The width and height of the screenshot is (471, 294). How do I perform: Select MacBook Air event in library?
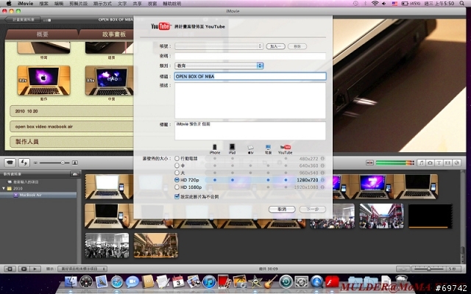[38, 195]
